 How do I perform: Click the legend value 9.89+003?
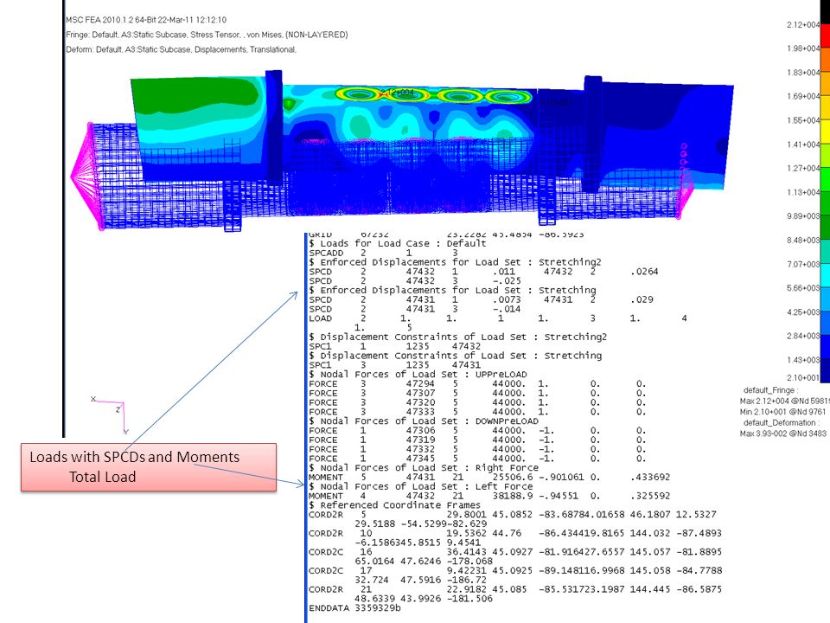(803, 216)
